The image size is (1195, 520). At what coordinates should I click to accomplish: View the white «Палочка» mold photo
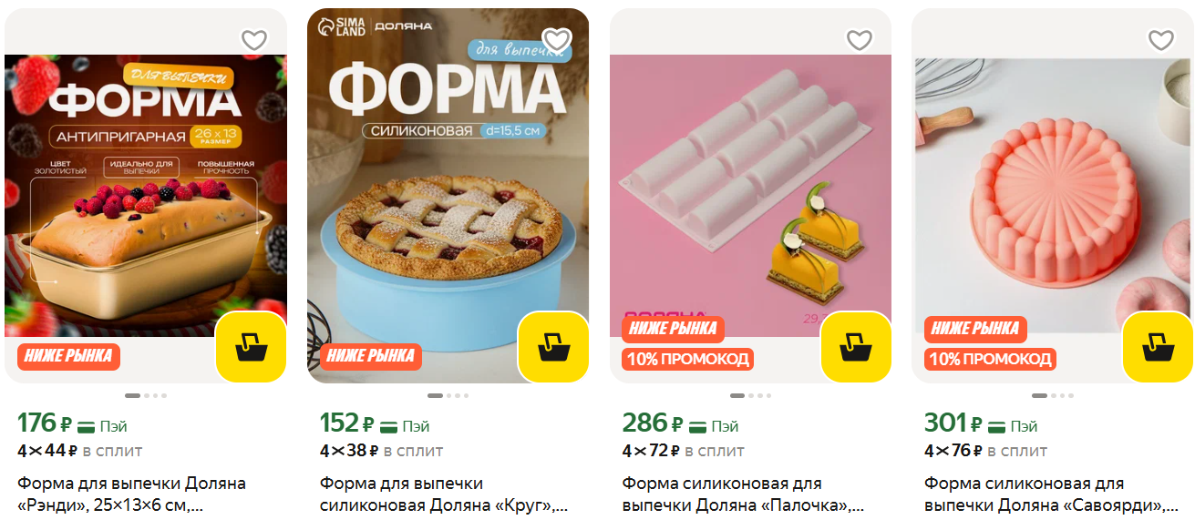[x=750, y=196]
